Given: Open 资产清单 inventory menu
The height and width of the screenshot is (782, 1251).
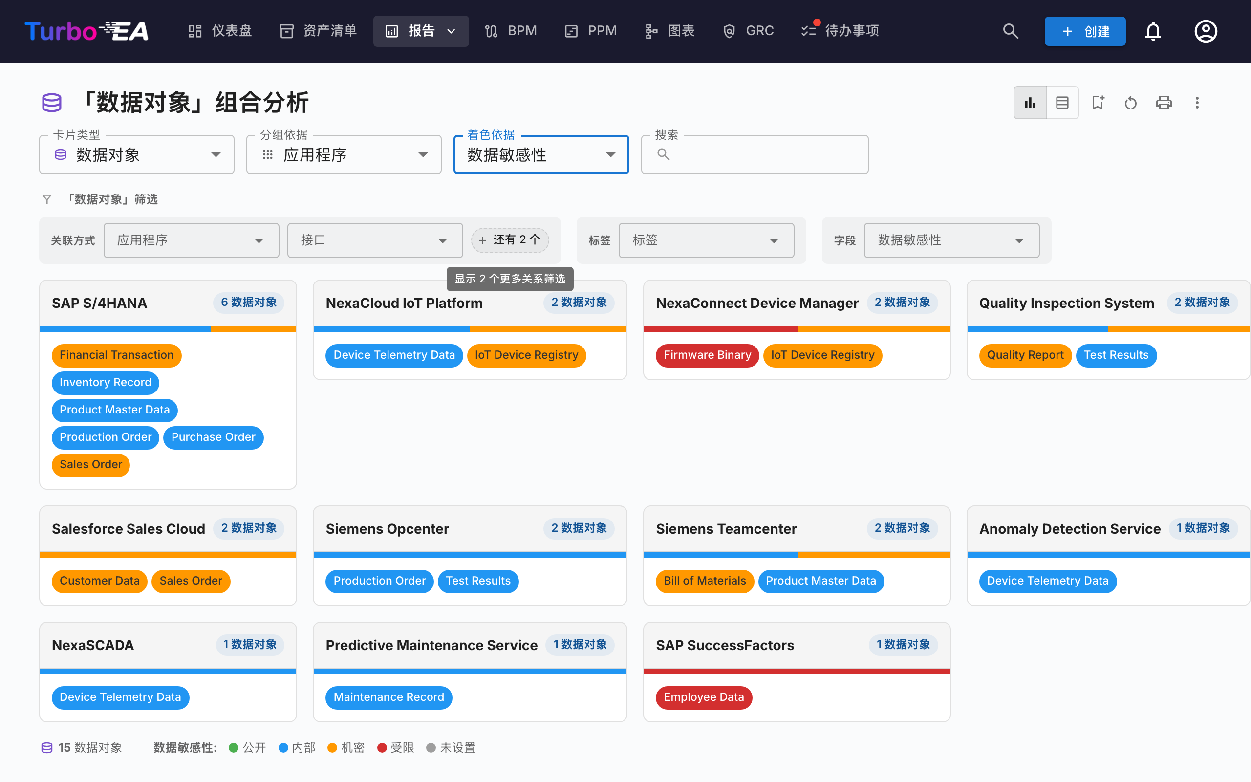Looking at the screenshot, I should [x=319, y=31].
